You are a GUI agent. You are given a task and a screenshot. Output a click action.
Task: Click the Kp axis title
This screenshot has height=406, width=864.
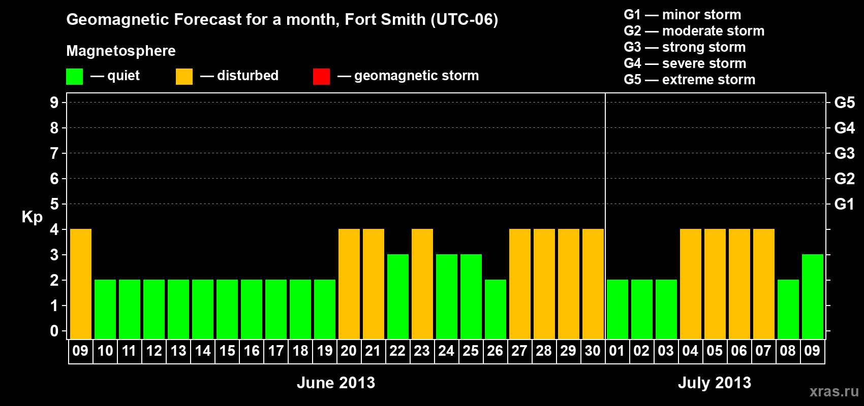click(x=32, y=217)
